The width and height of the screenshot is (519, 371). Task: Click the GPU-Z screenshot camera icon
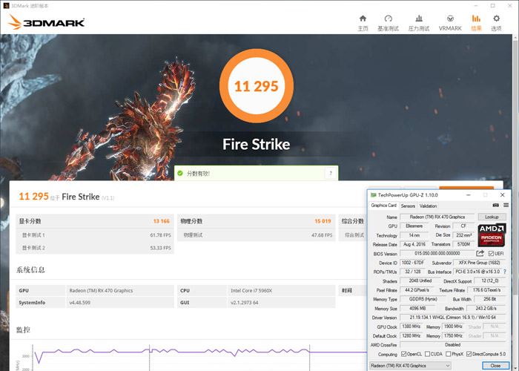coord(496,206)
